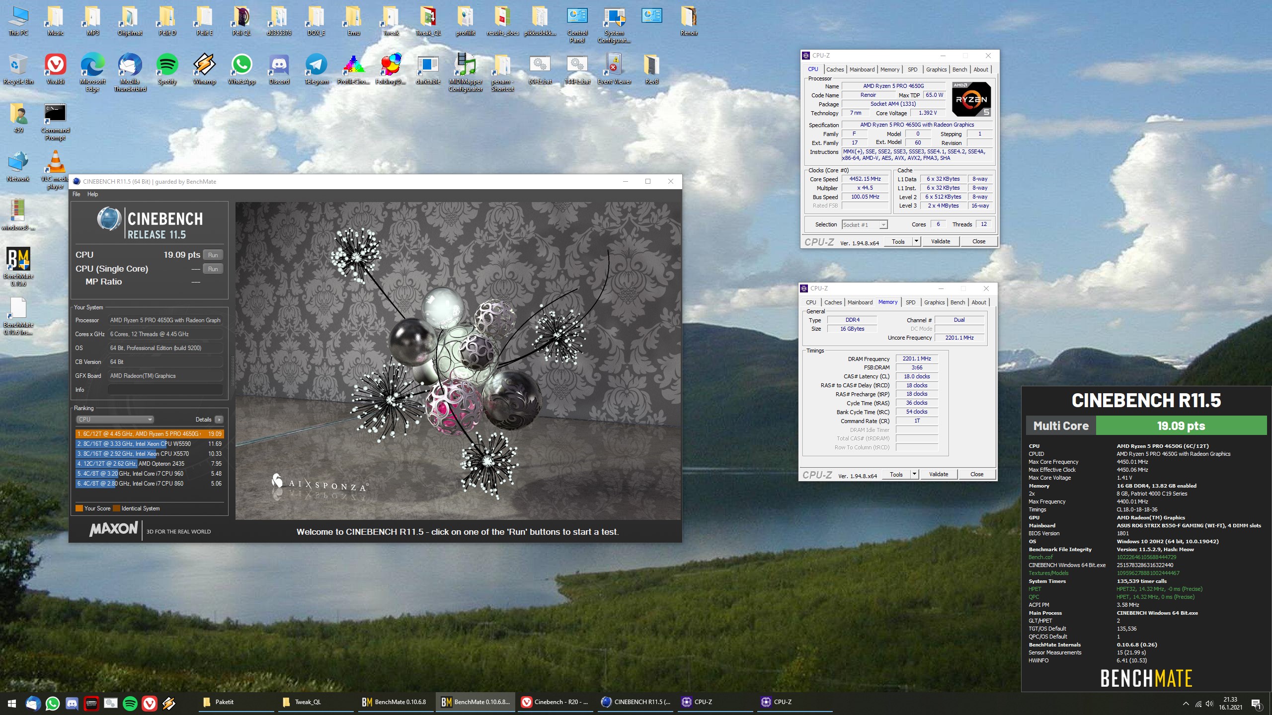The height and width of the screenshot is (715, 1272).
Task: Show hidden system tray icons chevron
Action: [x=1186, y=704]
